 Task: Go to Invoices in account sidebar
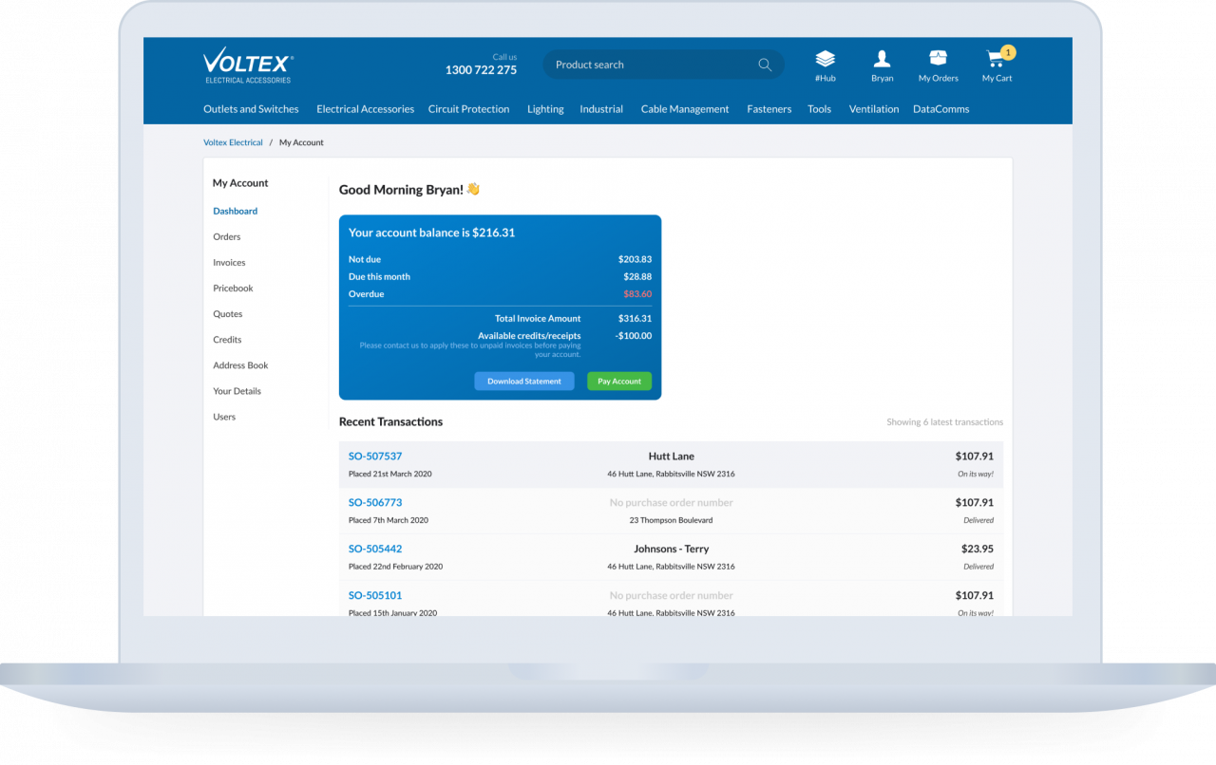229,263
